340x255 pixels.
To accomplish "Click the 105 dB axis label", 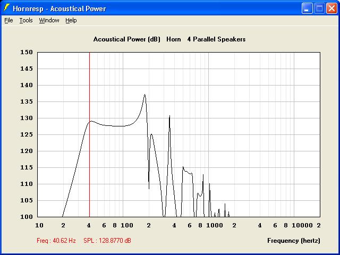I will click(27, 200).
